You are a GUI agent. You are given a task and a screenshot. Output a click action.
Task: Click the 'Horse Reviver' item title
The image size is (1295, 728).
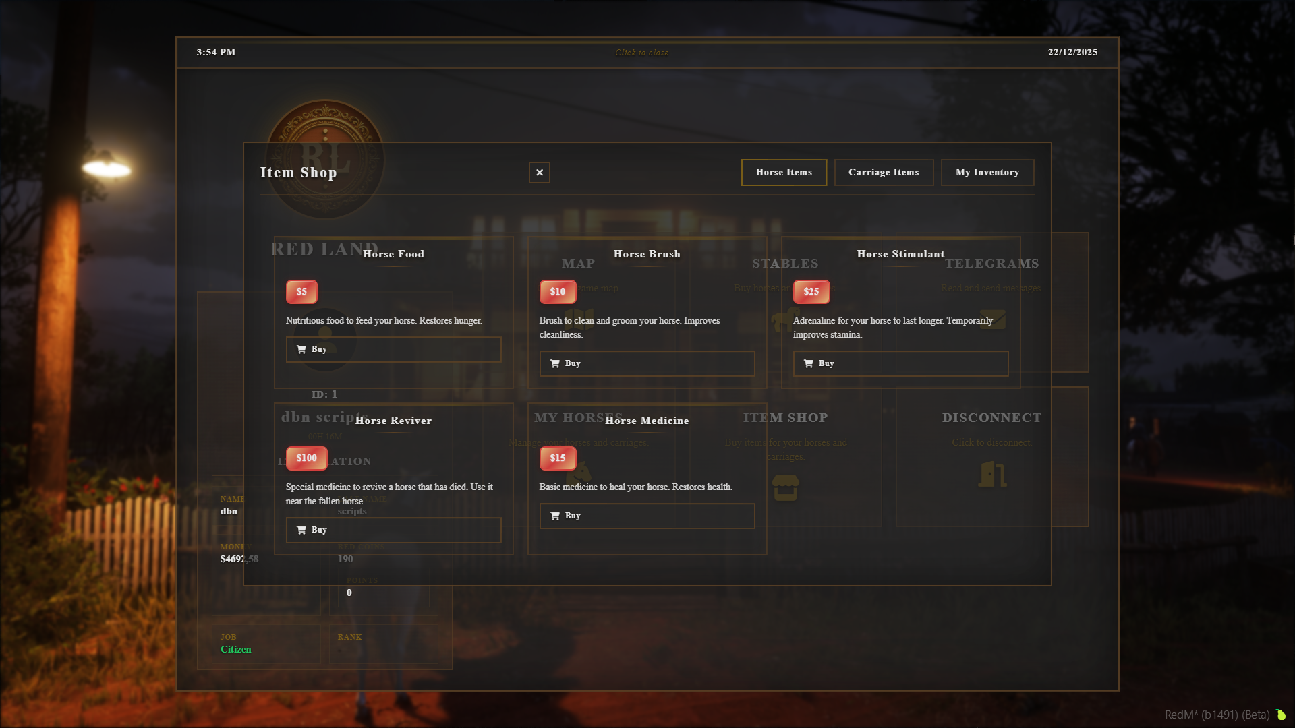394,421
